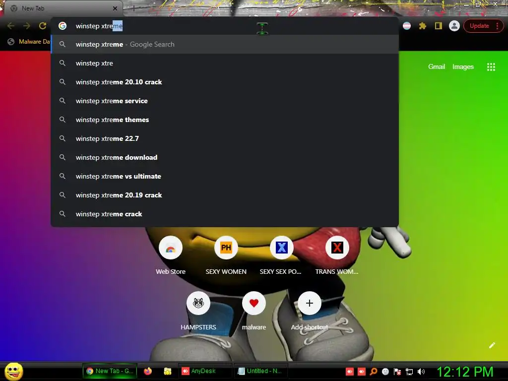Open the Google apps grid icon
Viewport: 508px width, 381px height.
point(491,67)
